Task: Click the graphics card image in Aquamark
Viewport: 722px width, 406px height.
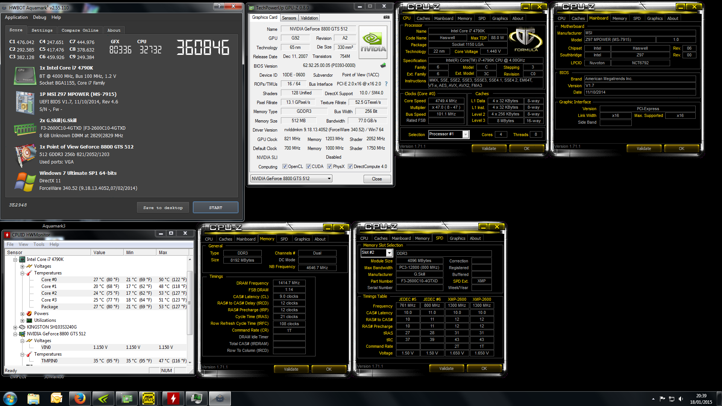Action: click(x=25, y=155)
